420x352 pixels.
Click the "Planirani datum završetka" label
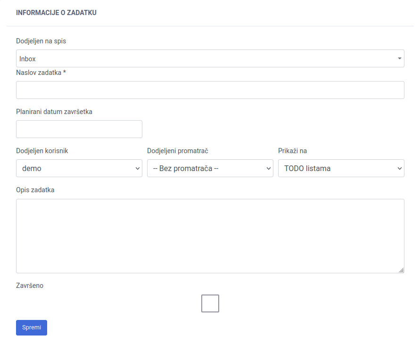[54, 112]
